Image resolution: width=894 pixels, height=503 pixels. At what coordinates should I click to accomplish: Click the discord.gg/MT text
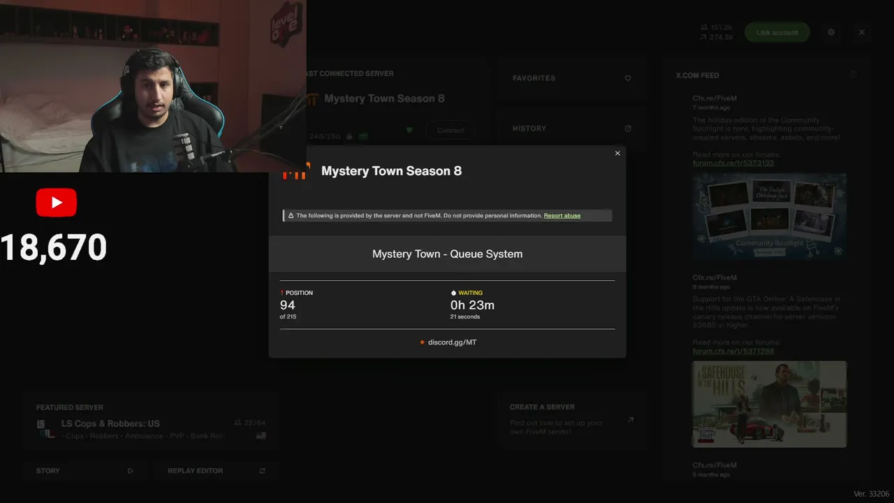pyautogui.click(x=452, y=342)
